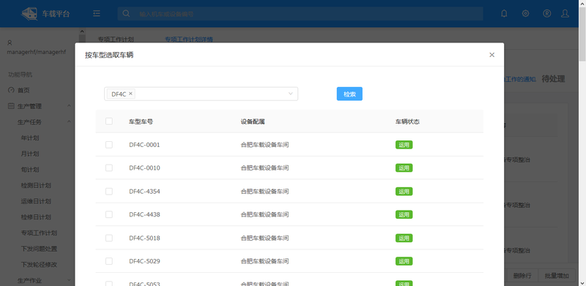Select the DF4C-0010 vehicle number cell

pyautogui.click(x=144, y=168)
